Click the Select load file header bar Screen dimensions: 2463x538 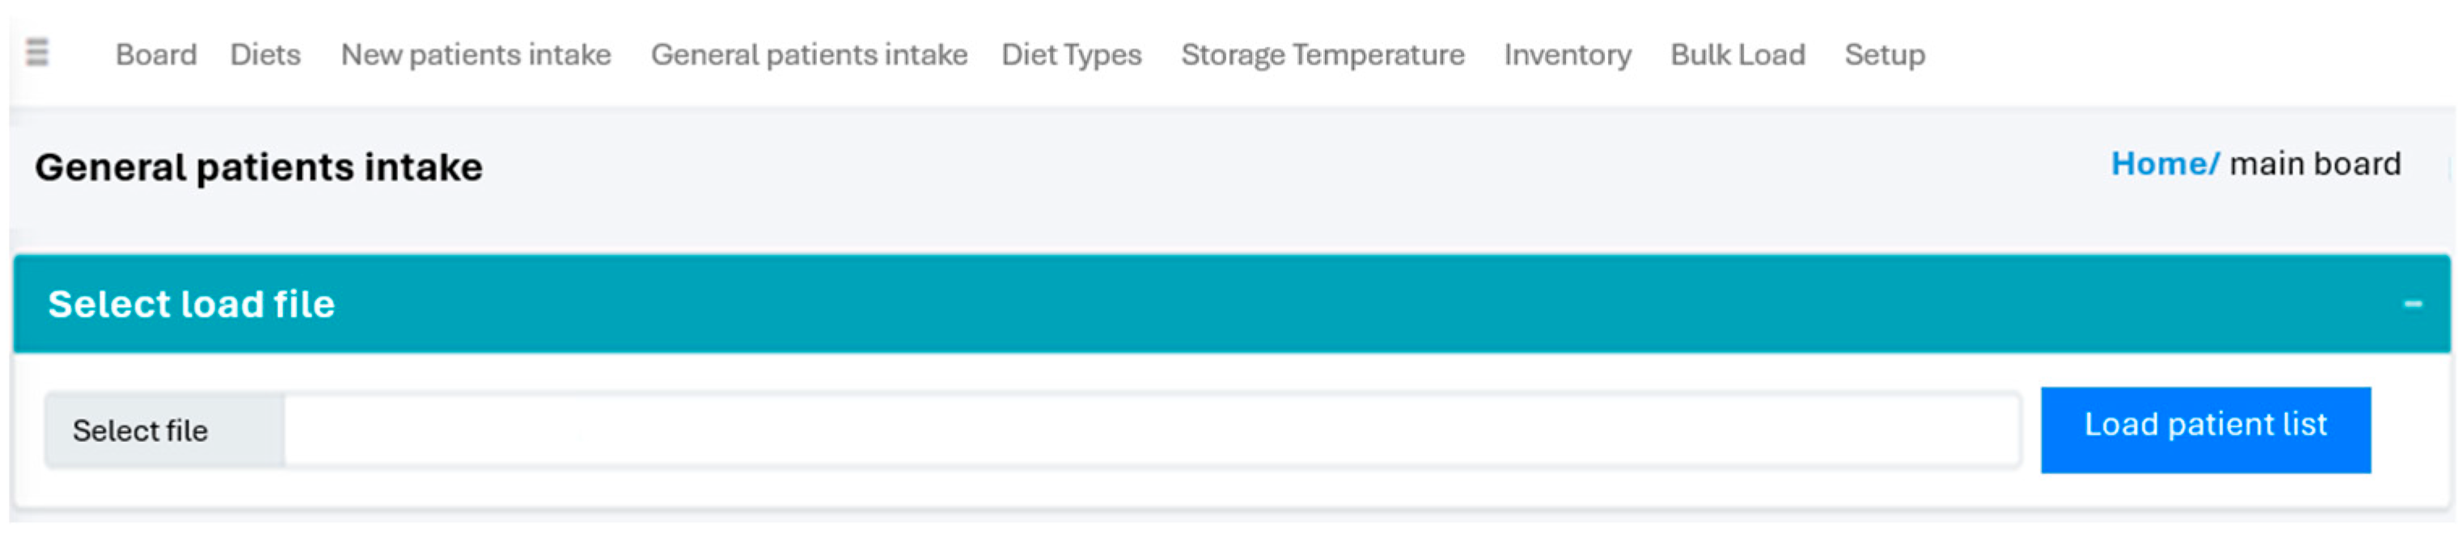pyautogui.click(x=1147, y=304)
